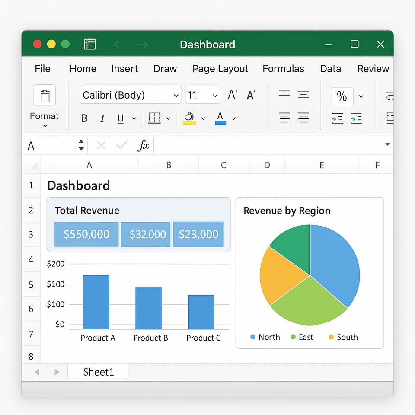415x415 pixels.
Task: Click the font color 'A' icon
Action: (x=220, y=118)
